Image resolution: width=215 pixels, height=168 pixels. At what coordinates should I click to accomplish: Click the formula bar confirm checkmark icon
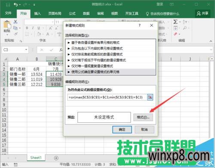[52, 50]
